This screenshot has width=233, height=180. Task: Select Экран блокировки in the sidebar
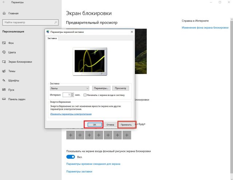click(x=20, y=62)
